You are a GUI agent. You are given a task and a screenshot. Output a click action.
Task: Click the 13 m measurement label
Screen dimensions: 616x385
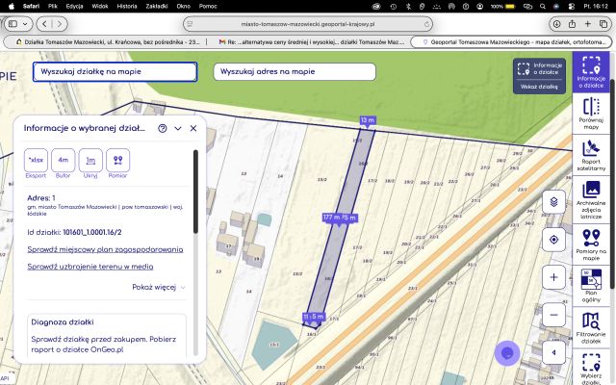tap(368, 120)
